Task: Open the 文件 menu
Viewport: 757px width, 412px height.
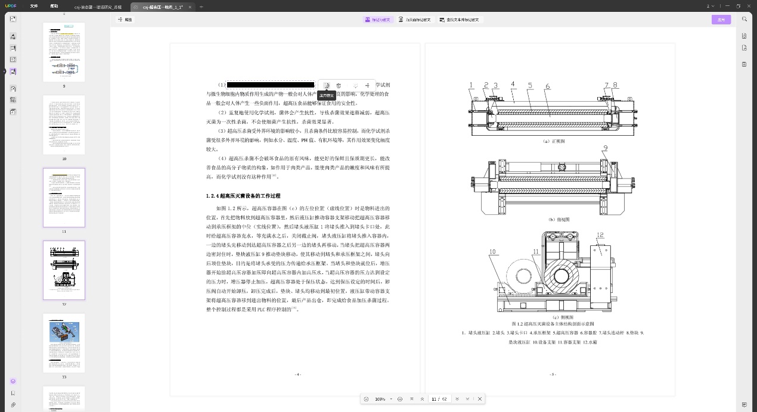Action: [34, 6]
